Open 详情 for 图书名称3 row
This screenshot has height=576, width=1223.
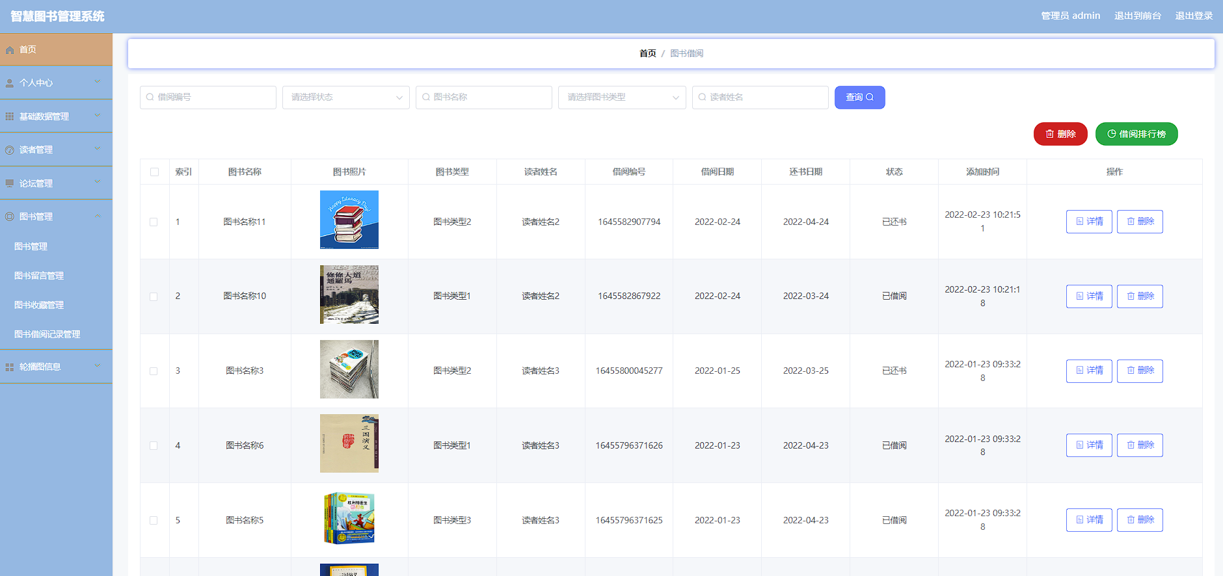point(1089,371)
